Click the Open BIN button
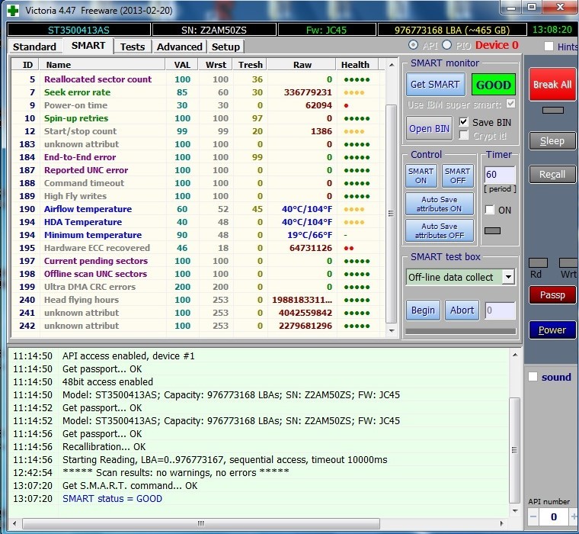This screenshot has width=579, height=534. click(x=429, y=129)
